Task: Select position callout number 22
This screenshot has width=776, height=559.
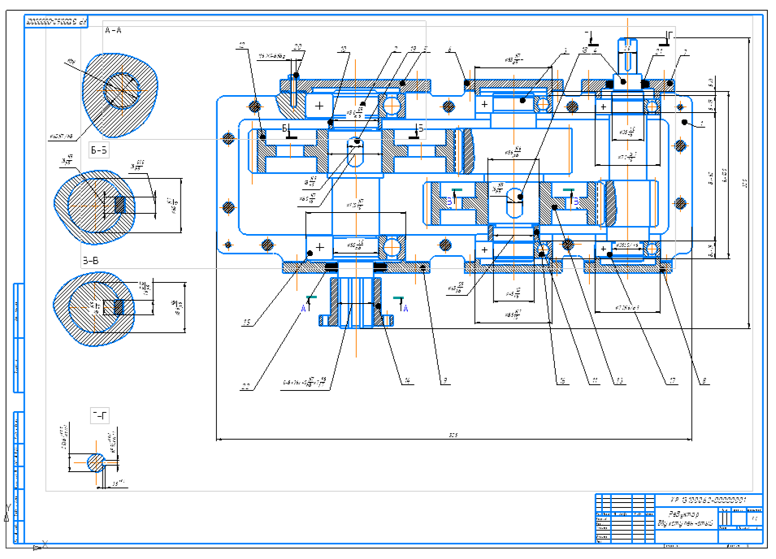Action: point(245,387)
